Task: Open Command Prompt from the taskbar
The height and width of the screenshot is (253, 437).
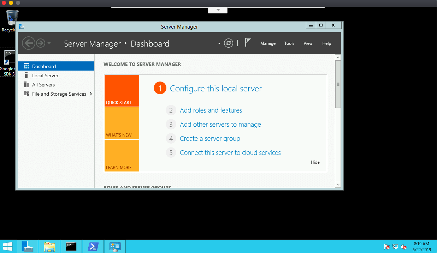Action: (x=71, y=246)
